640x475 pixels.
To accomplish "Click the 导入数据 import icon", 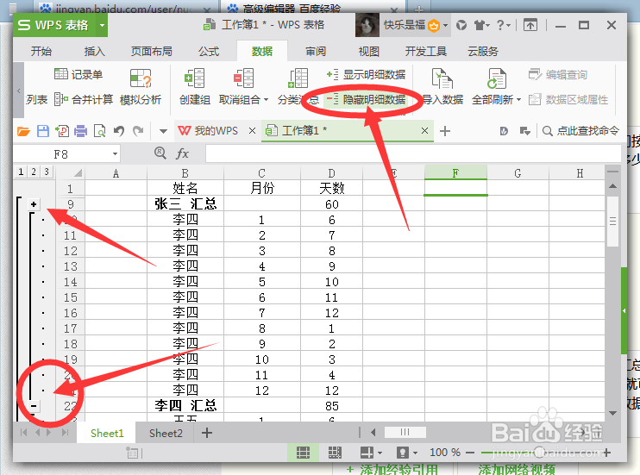I will pos(442,78).
